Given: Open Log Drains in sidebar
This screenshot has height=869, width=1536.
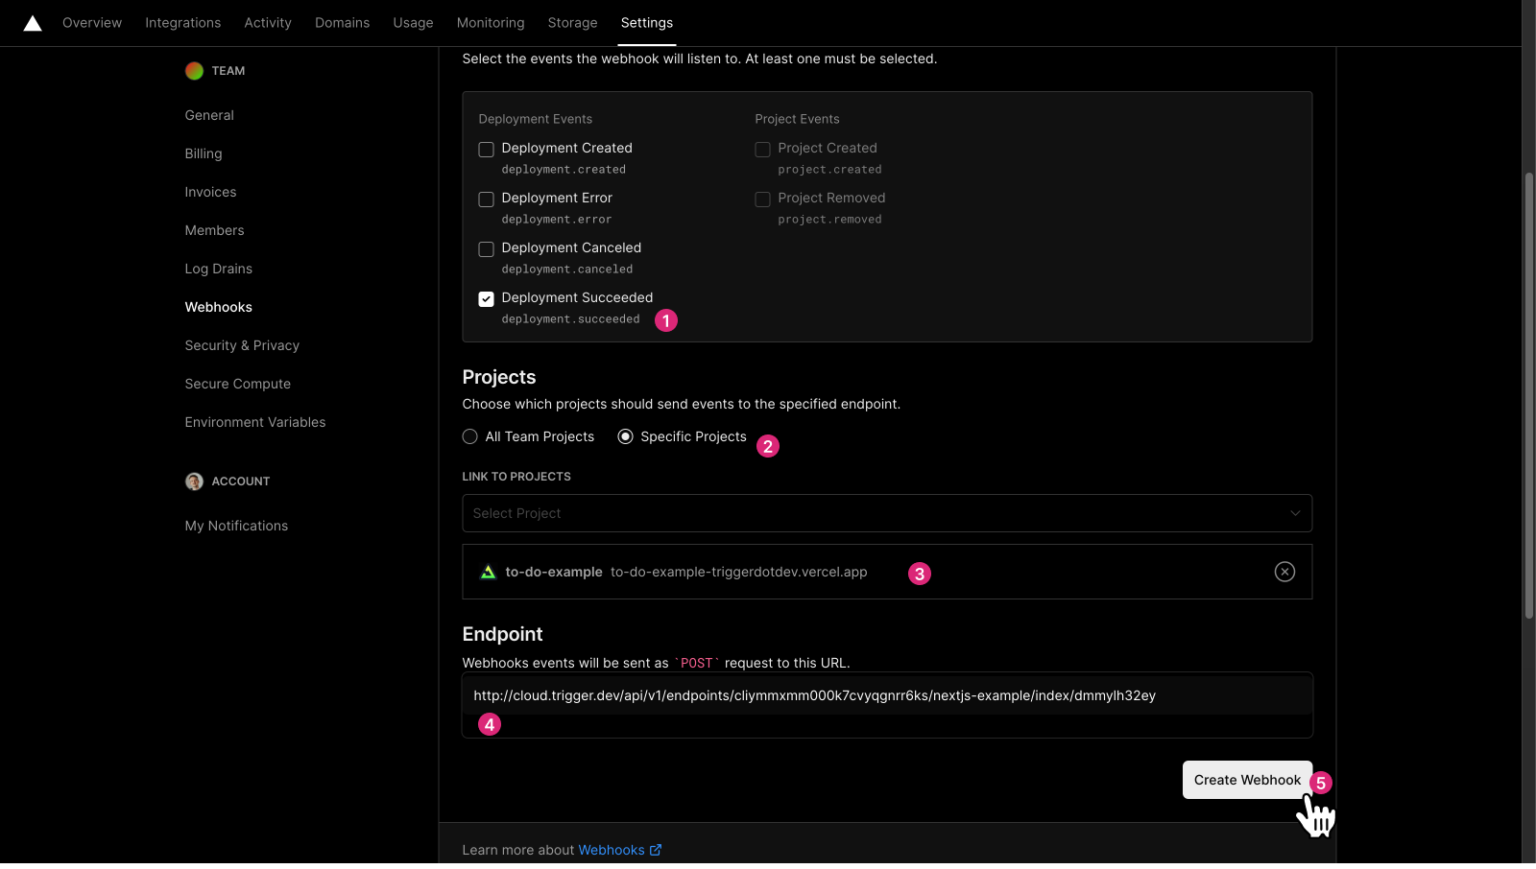Looking at the screenshot, I should pos(219,269).
